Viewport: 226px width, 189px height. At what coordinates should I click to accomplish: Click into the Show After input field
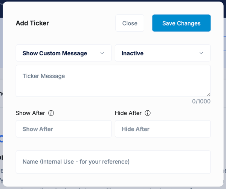(63, 129)
